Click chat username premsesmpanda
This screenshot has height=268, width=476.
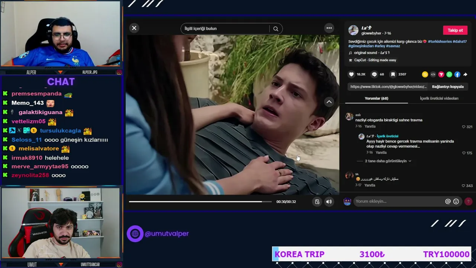pos(36,94)
